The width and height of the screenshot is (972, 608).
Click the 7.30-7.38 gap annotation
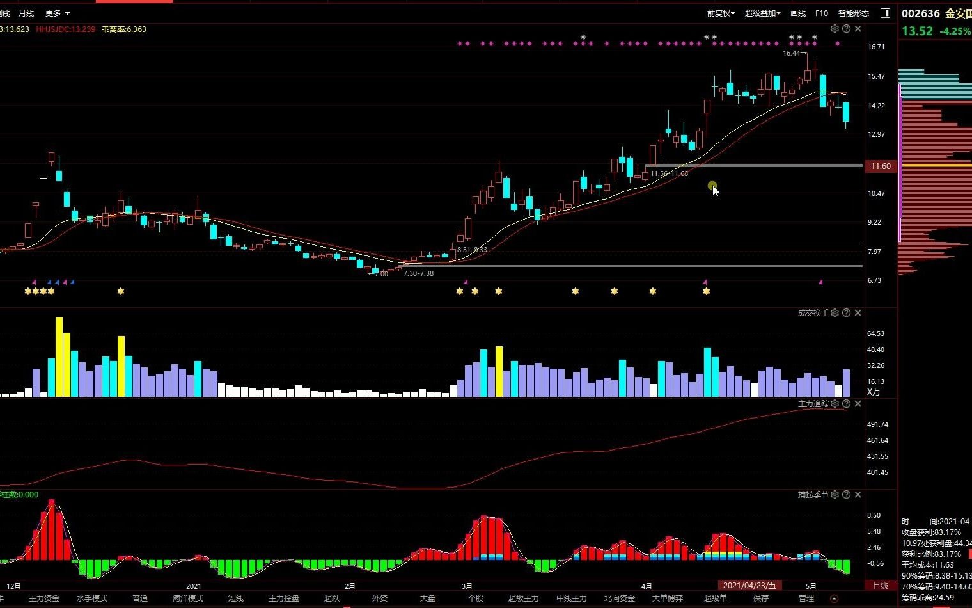[x=418, y=273]
